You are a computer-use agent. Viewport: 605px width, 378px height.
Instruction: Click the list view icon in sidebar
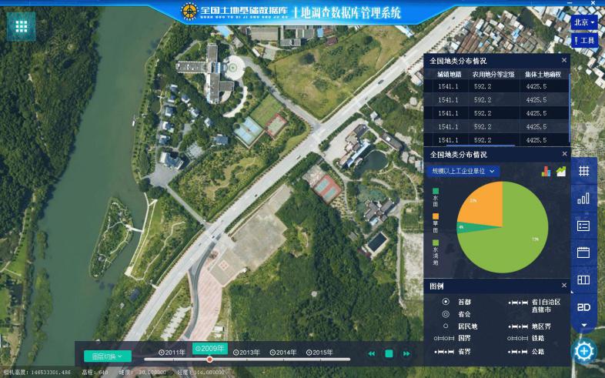[584, 226]
